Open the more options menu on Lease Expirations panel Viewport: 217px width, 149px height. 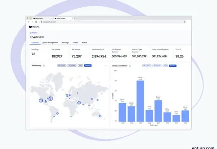[x=189, y=66]
